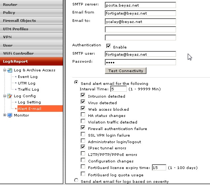This screenshot has width=210, height=185.
Task: Open the Traffic Log page
Action: point(28,89)
